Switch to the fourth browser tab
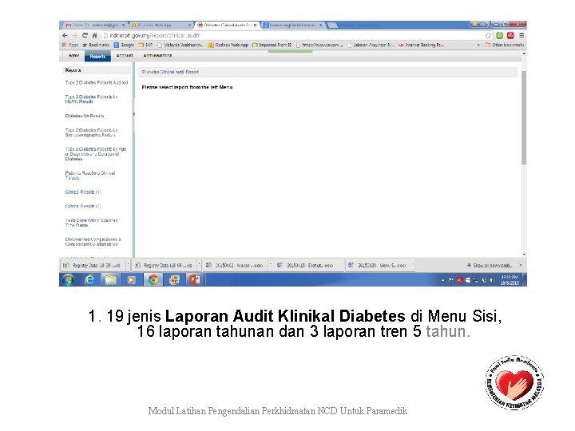This screenshot has height=431, width=575. [292, 26]
